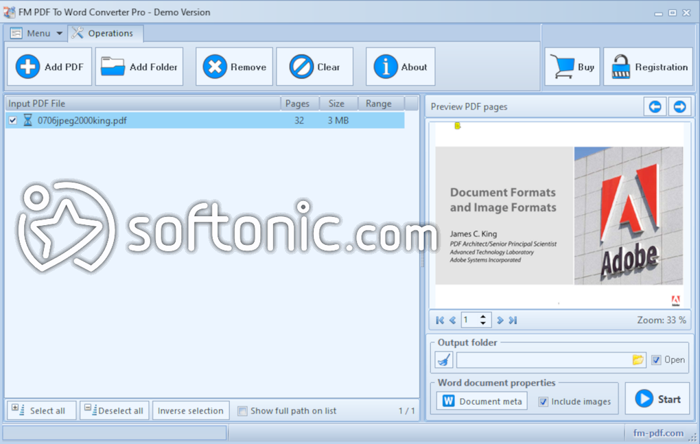Sort by Size column header
This screenshot has width=700, height=444.
pos(338,104)
